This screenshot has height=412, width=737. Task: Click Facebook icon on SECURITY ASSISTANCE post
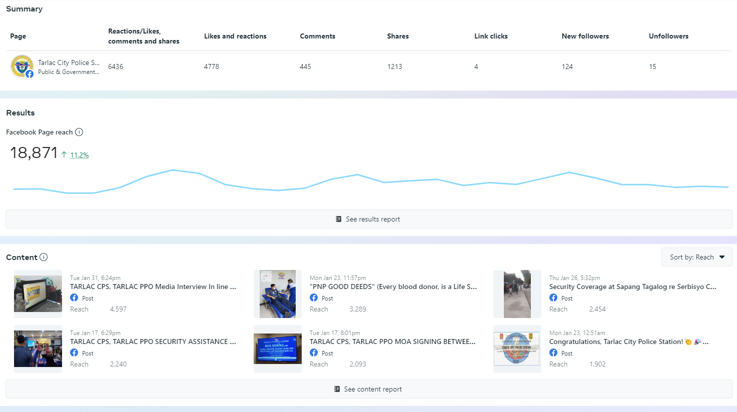74,352
